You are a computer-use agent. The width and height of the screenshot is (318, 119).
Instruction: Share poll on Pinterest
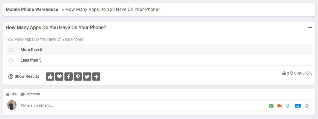(78, 77)
